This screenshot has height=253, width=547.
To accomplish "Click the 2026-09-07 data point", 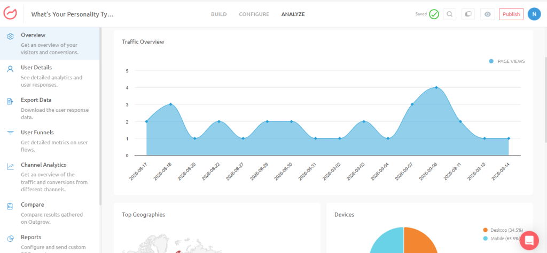I will point(412,104).
